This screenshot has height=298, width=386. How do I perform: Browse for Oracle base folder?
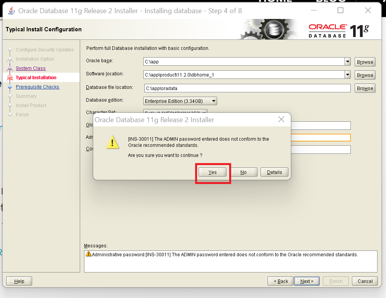coord(365,62)
